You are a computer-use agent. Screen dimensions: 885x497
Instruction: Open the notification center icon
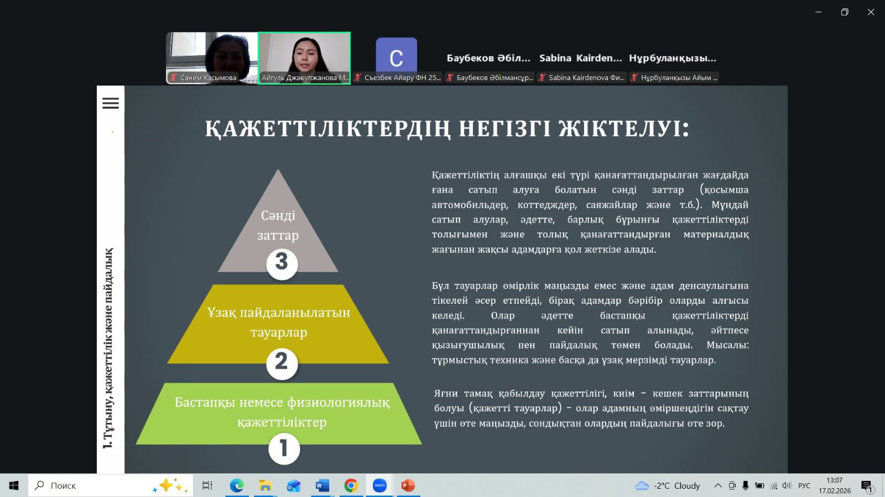(x=867, y=485)
